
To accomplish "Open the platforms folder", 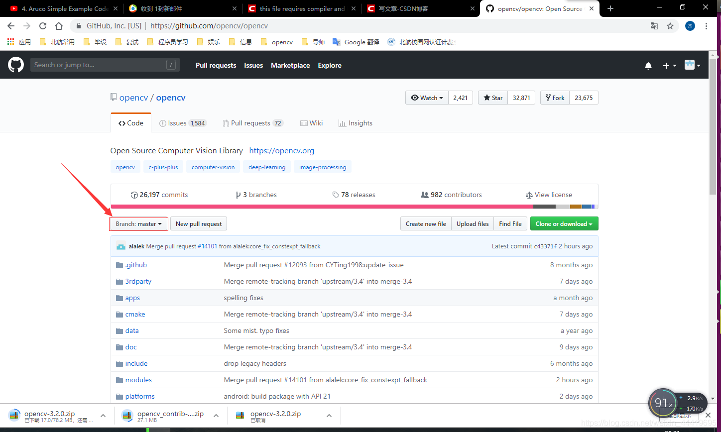I will [x=140, y=397].
